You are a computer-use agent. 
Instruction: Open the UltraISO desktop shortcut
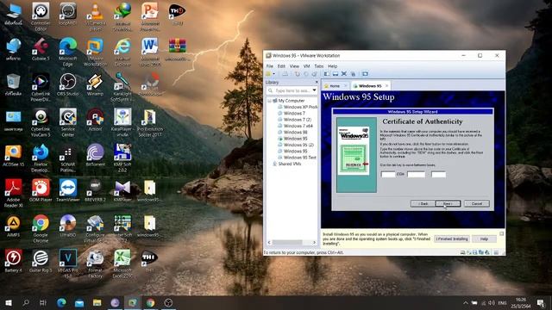[x=68, y=226]
